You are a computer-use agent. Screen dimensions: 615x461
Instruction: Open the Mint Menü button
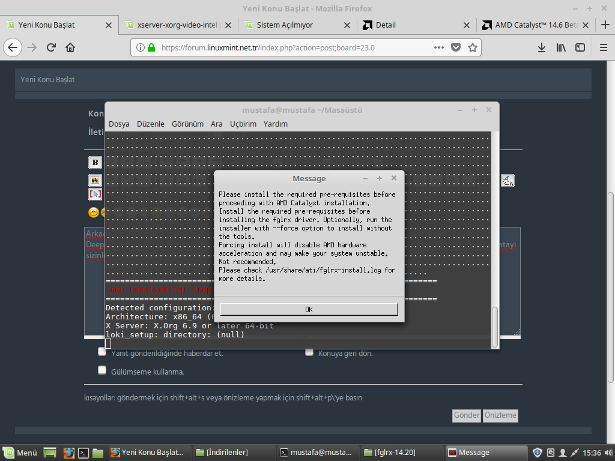[x=20, y=453]
